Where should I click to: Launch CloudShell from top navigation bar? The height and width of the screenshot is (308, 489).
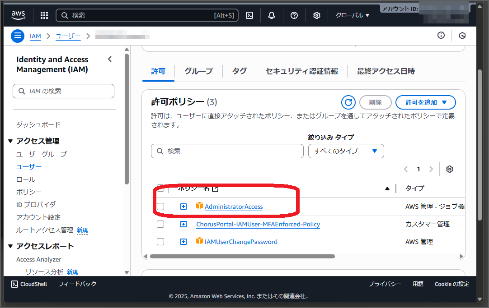coord(249,15)
